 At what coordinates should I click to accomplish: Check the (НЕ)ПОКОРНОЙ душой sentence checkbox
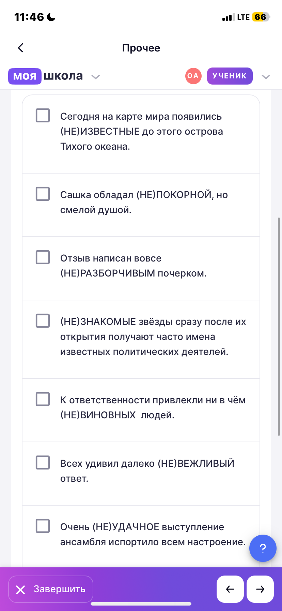[43, 194]
